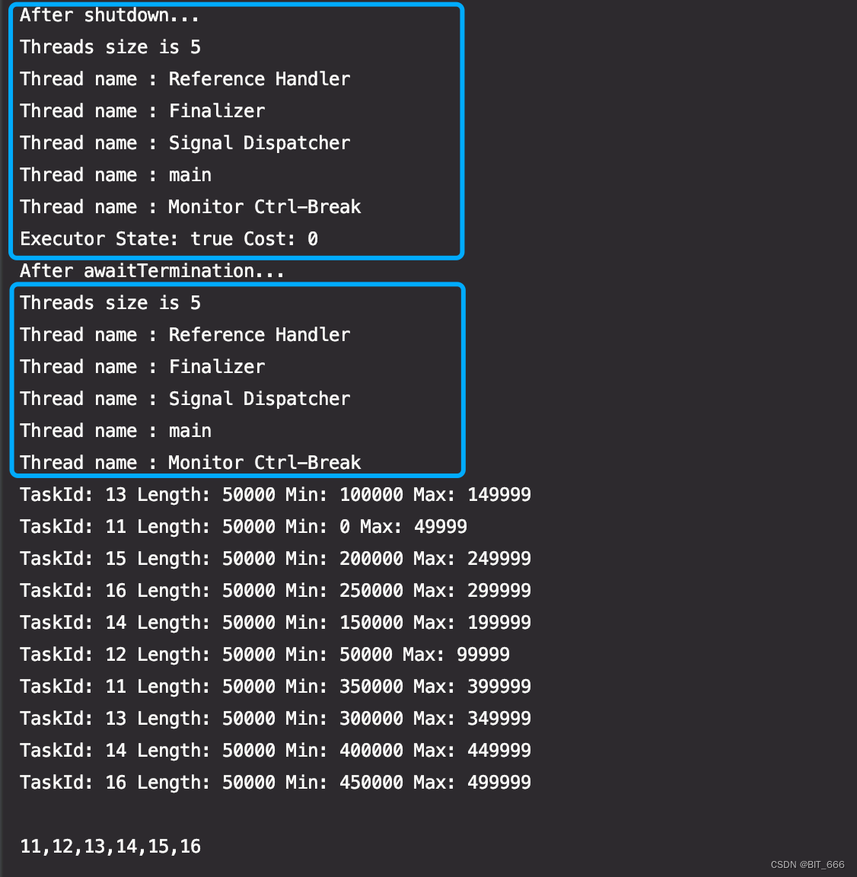Screen dimensions: 857x877
Task: Select the TaskId 11 line with Max 49999
Action: (x=243, y=527)
